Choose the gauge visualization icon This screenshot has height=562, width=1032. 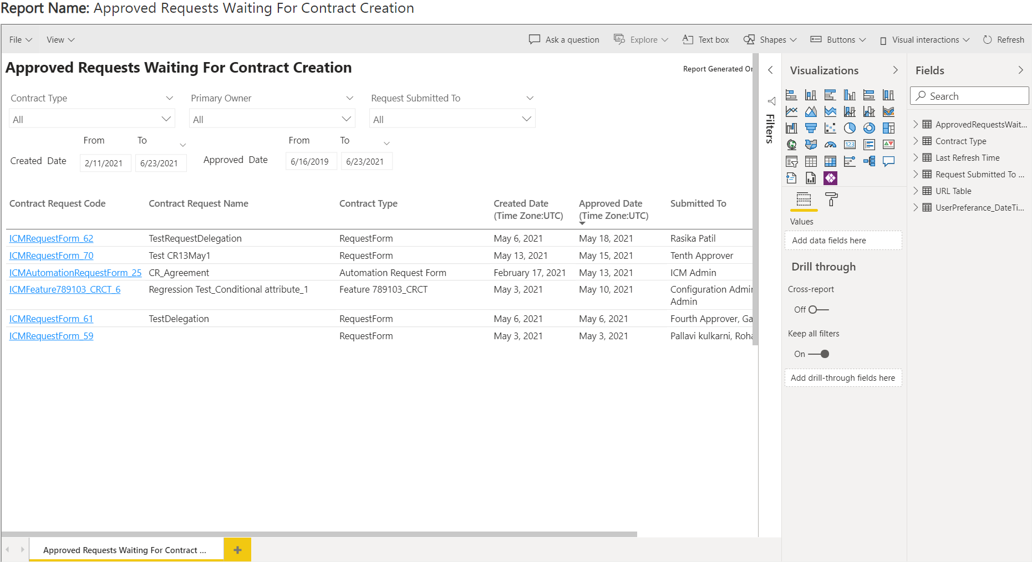pyautogui.click(x=830, y=145)
